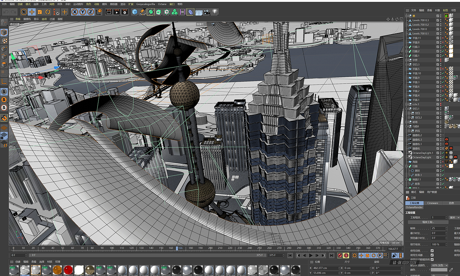Switch to the Cineware tab

point(433,203)
